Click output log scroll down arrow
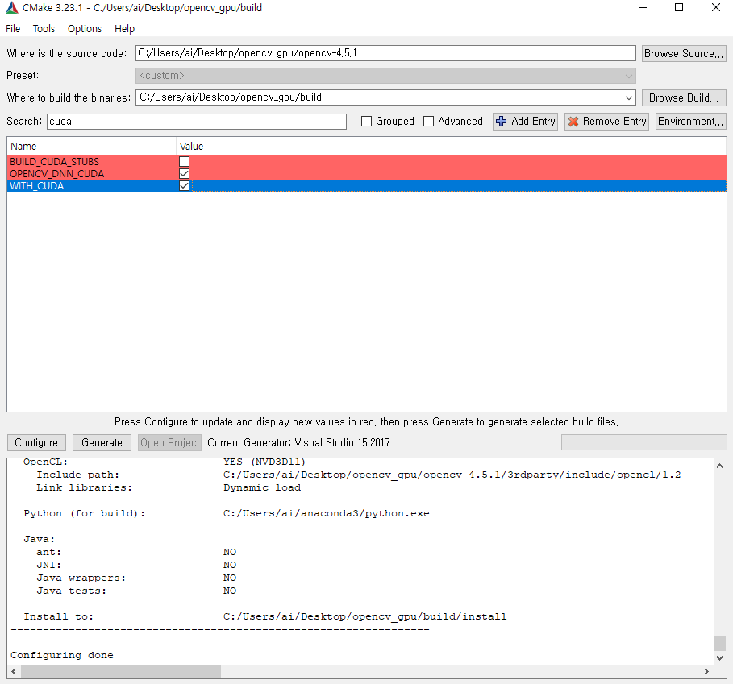 [719, 658]
